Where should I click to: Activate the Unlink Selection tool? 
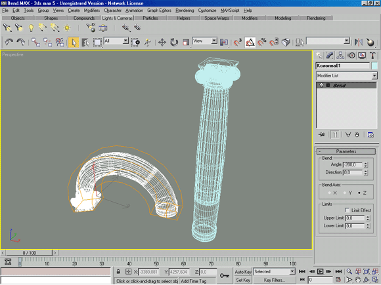click(x=47, y=42)
